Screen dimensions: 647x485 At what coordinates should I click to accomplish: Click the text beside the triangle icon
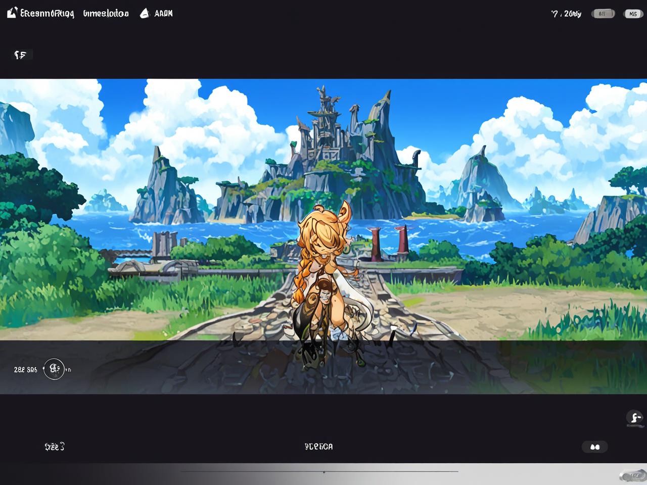[163, 14]
